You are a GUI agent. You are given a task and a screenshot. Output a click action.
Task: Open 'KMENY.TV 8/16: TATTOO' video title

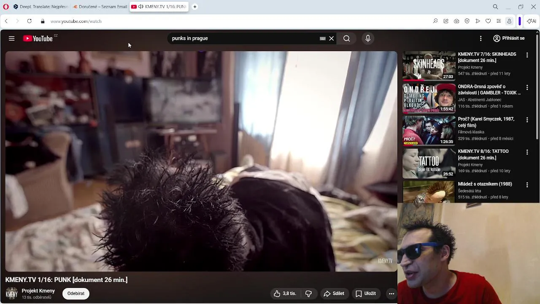tap(483, 155)
